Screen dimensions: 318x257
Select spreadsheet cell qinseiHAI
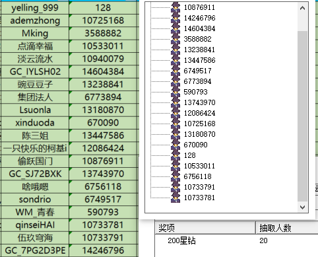pos(35,225)
